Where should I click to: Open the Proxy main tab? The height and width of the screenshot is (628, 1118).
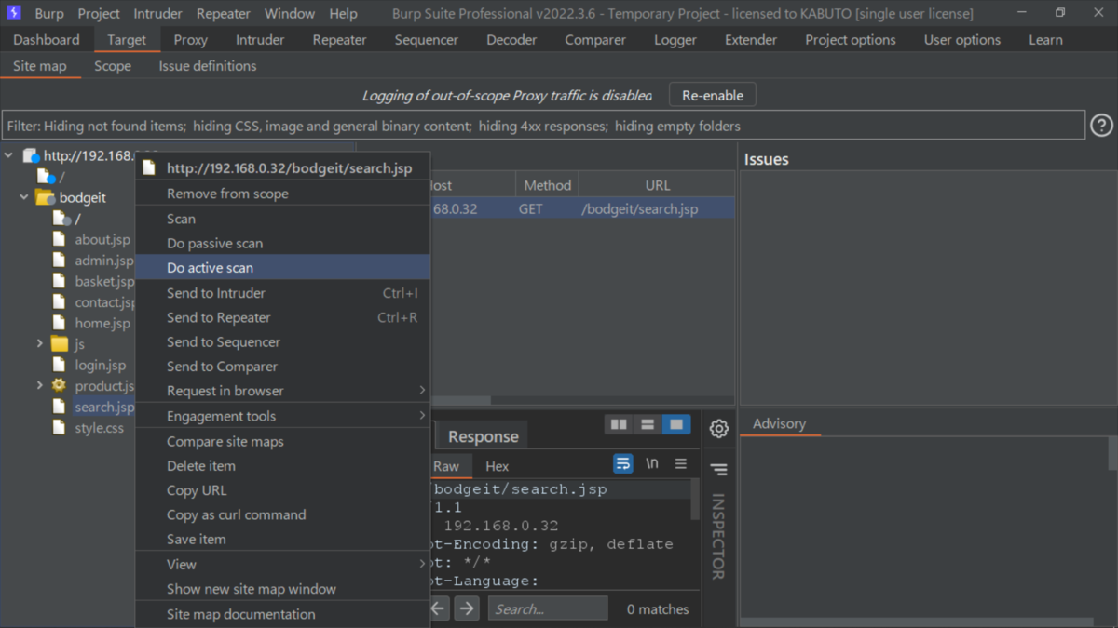(x=190, y=40)
